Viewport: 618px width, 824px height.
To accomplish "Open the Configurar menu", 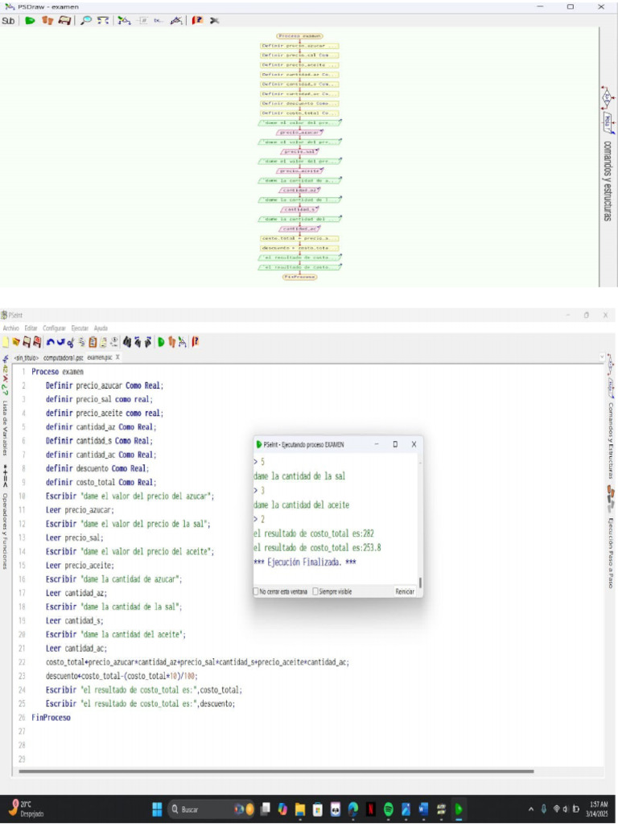I will pos(55,328).
